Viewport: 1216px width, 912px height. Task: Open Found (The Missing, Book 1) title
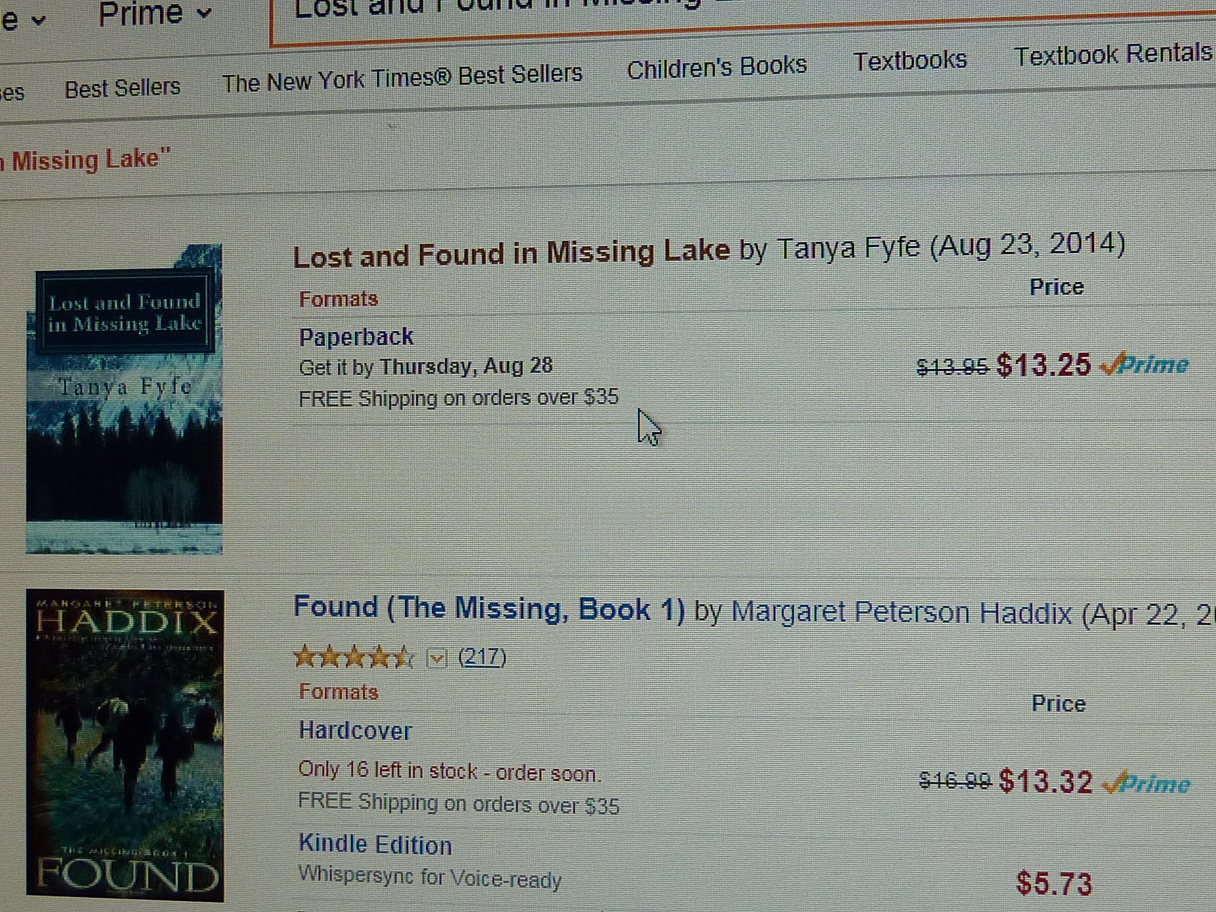click(x=489, y=609)
